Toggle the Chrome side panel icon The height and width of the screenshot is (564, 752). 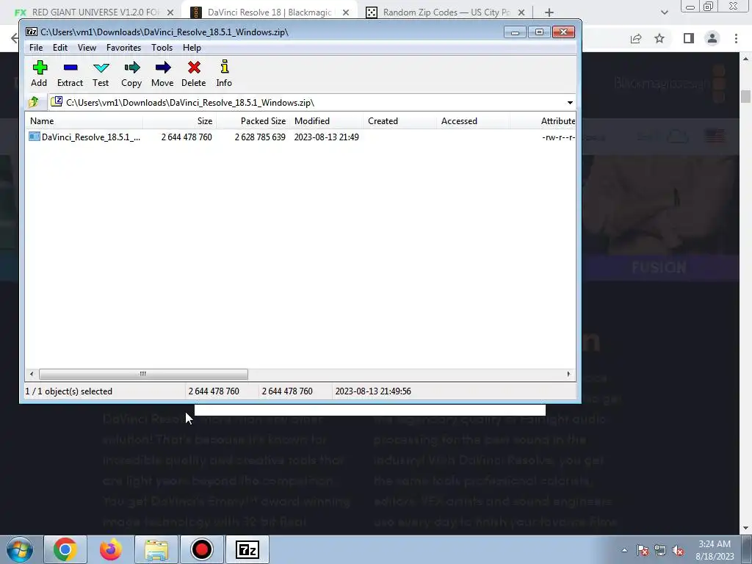[x=689, y=38]
